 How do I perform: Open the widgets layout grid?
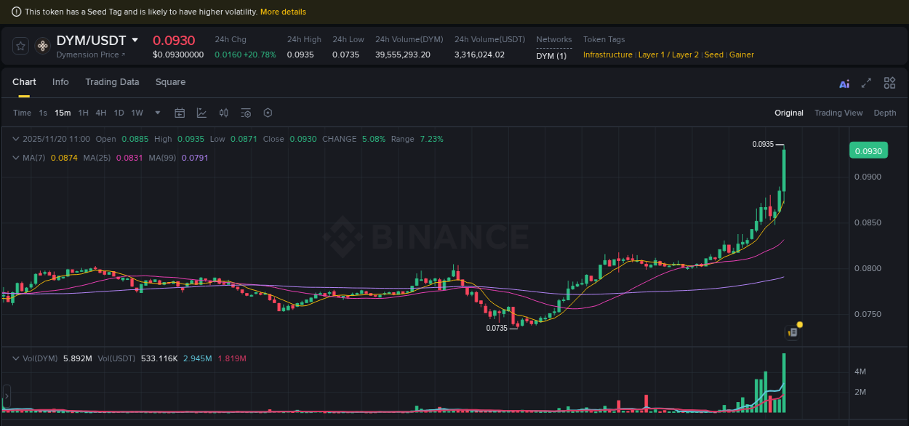coord(889,83)
